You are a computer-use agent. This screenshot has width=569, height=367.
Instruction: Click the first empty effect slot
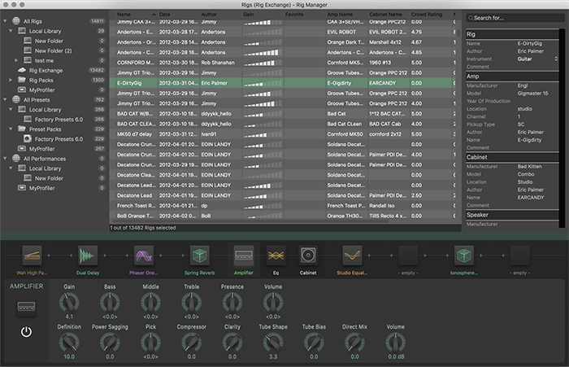tap(408, 256)
